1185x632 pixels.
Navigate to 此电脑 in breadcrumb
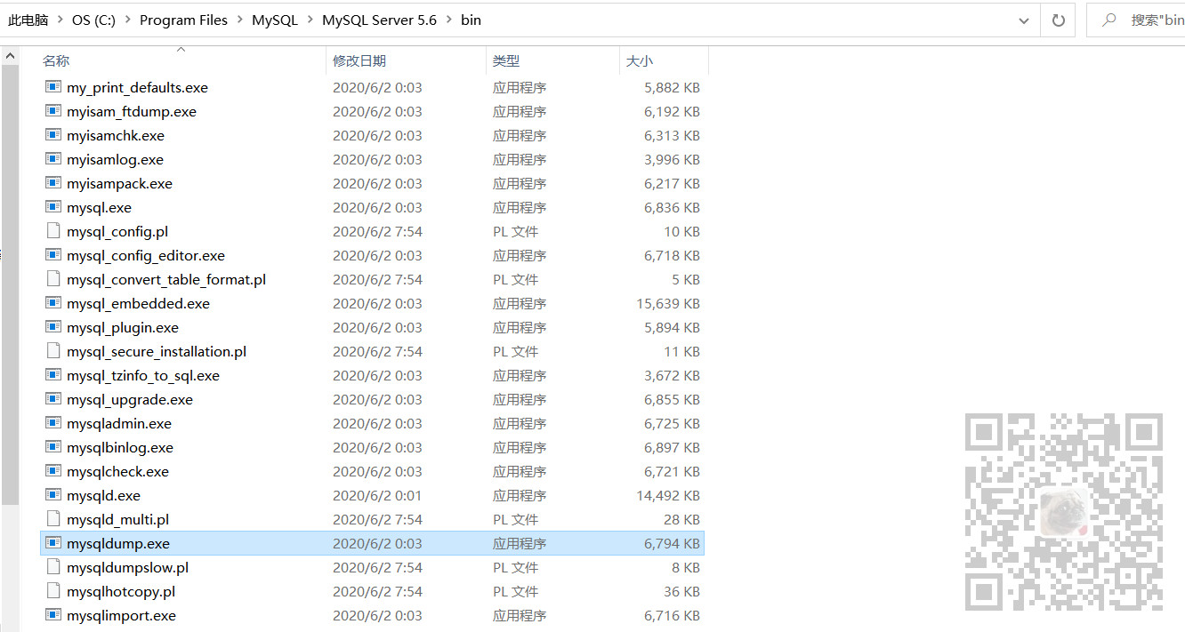pyautogui.click(x=28, y=20)
